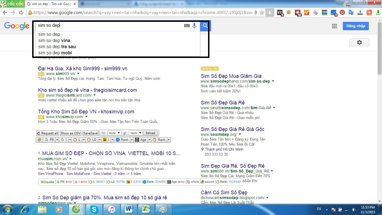Viewport: 382px width, 215px height.
Task: Switch to the "sim so dep" Google tab
Action: point(51,4)
